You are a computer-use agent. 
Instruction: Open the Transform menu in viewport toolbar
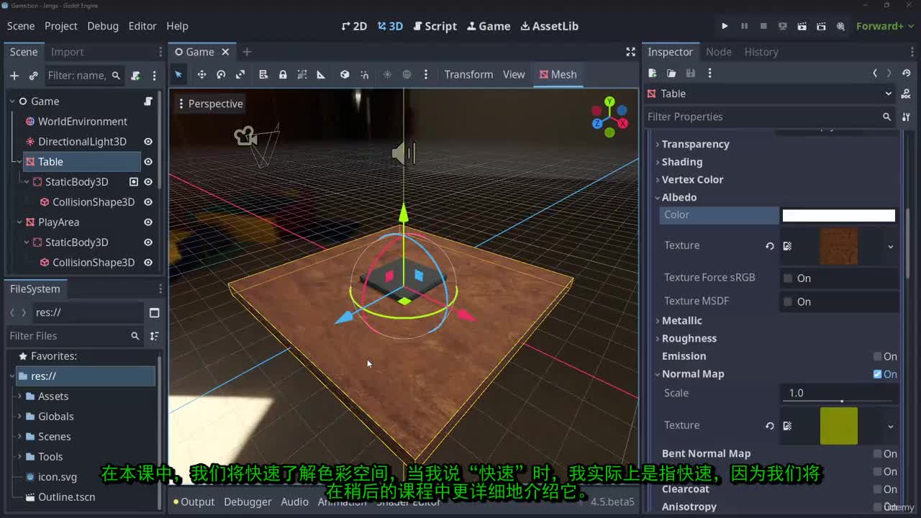pos(468,75)
